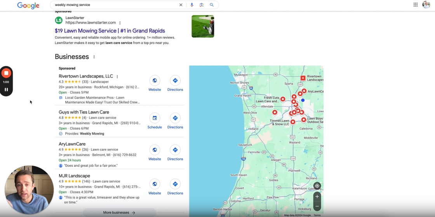The height and width of the screenshot is (217, 435).
Task: Open the Google account profile picture
Action: click(x=426, y=5)
